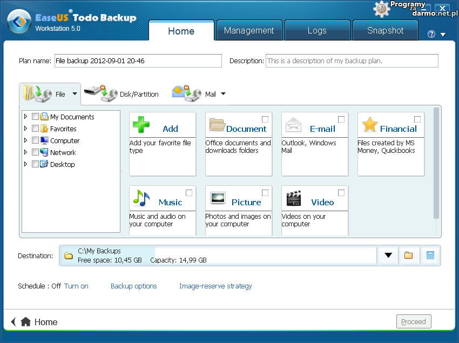The image size is (459, 343).
Task: Open the destination path dropdown arrow
Action: (388, 255)
